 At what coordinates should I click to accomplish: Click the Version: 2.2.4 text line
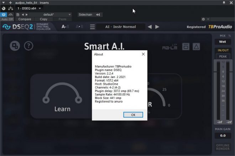[x=104, y=73]
